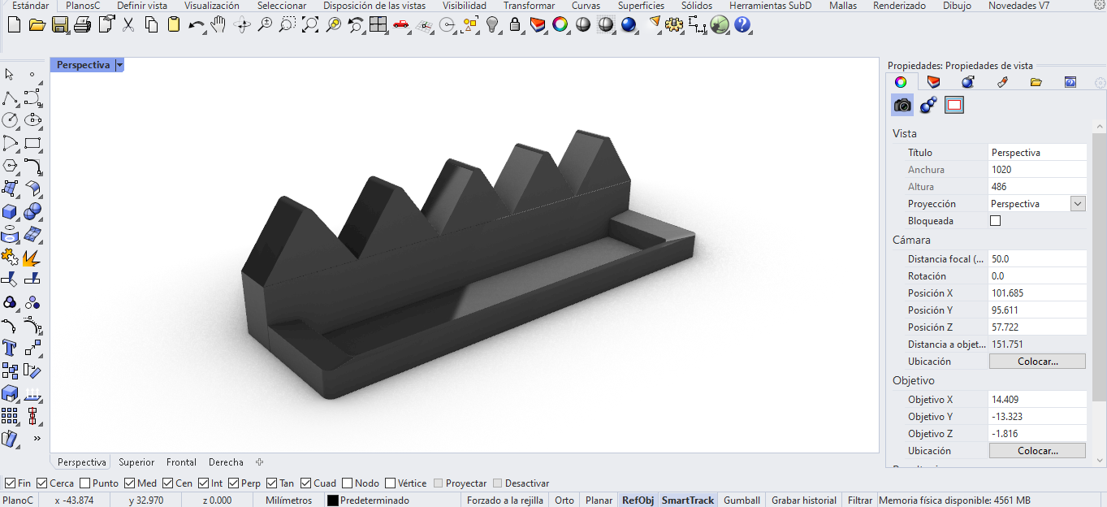Open help with the blue question mark icon
The height and width of the screenshot is (507, 1107).
click(x=742, y=24)
